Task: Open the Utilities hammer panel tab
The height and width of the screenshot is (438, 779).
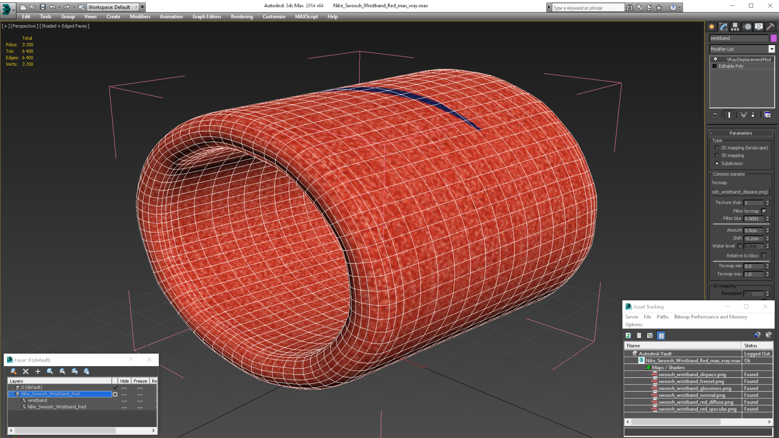Action: [770, 26]
